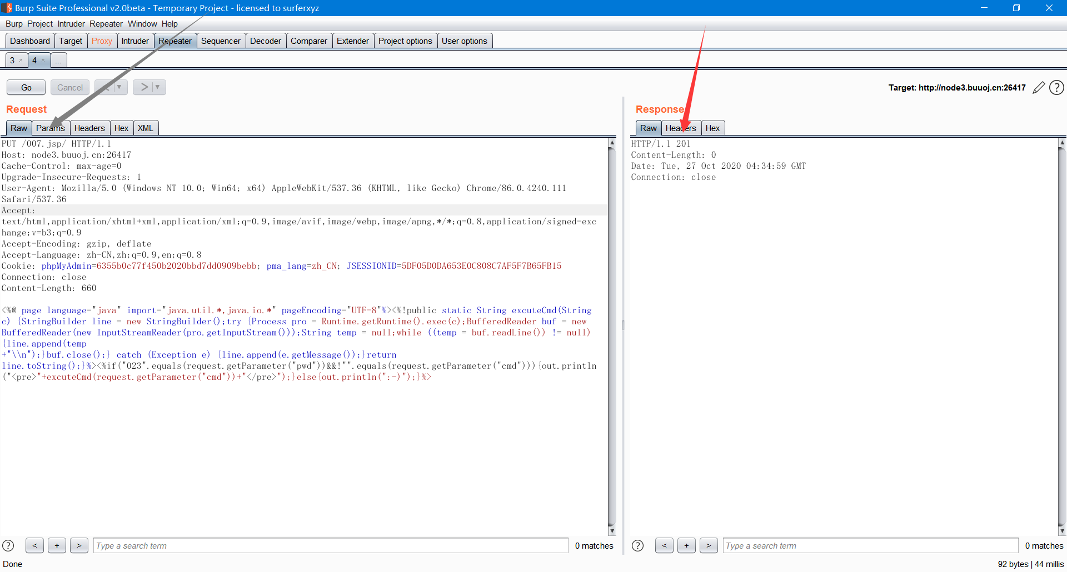Switch to the Sequencer tab
The image size is (1067, 572).
pyautogui.click(x=221, y=41)
